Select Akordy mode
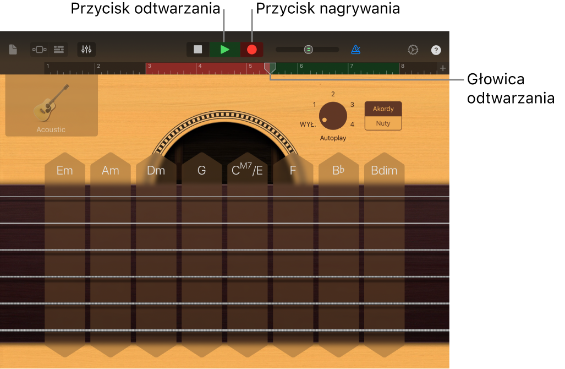Viewport: 565px width, 369px height. [383, 109]
